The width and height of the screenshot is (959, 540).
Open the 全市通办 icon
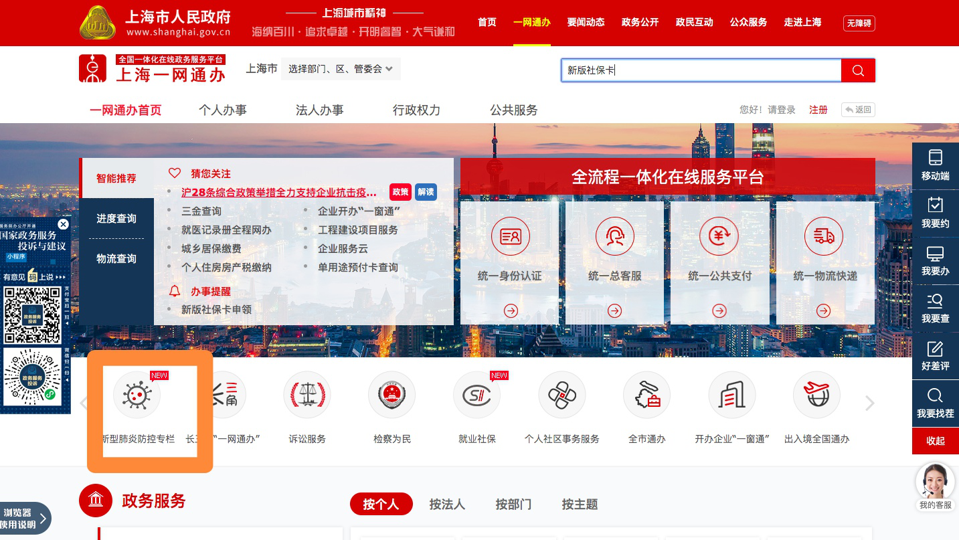click(646, 395)
